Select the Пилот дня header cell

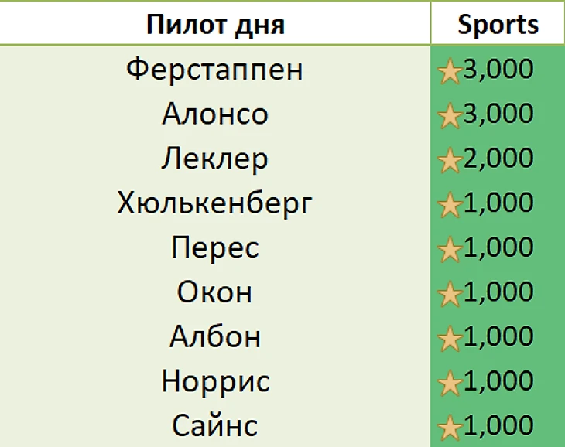click(x=215, y=24)
